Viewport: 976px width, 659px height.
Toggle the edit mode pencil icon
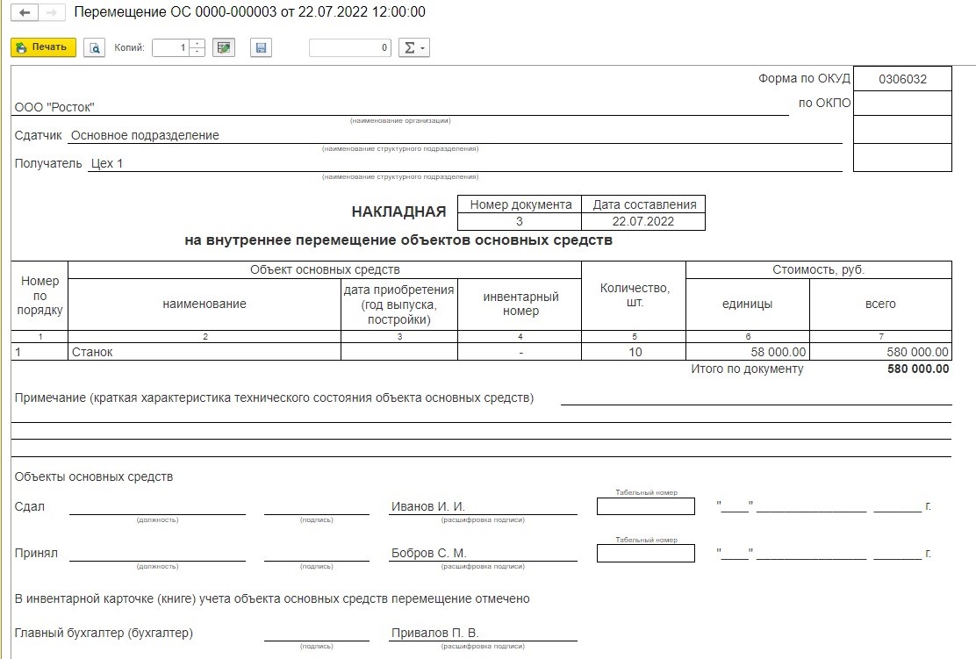click(x=225, y=47)
